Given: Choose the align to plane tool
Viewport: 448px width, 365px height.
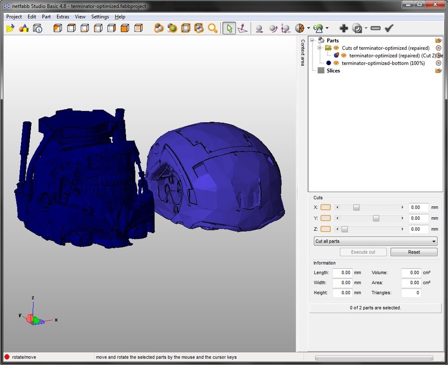Looking at the screenshot, I should [242, 28].
